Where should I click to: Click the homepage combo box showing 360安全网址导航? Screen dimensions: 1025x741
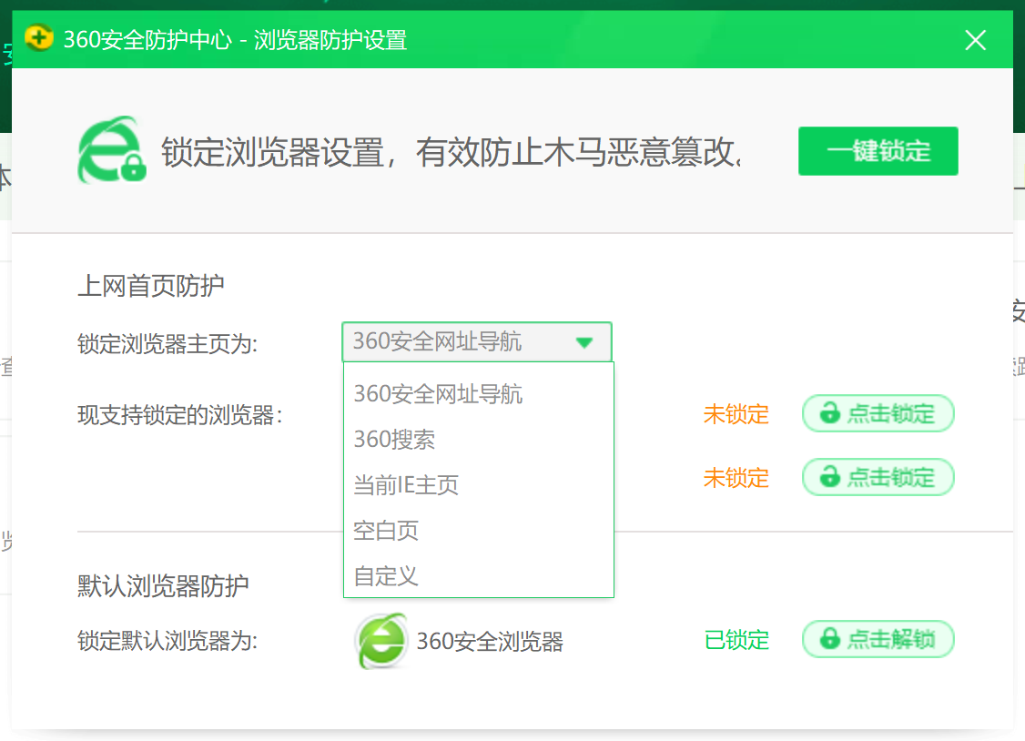(477, 341)
